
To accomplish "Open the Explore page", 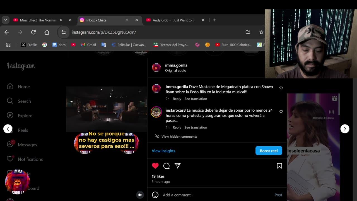I will point(20,116).
